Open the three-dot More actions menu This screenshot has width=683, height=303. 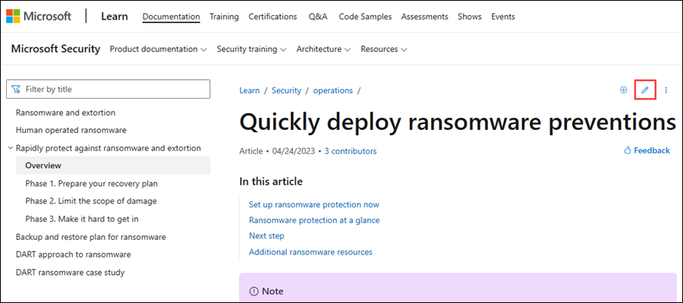coord(666,90)
